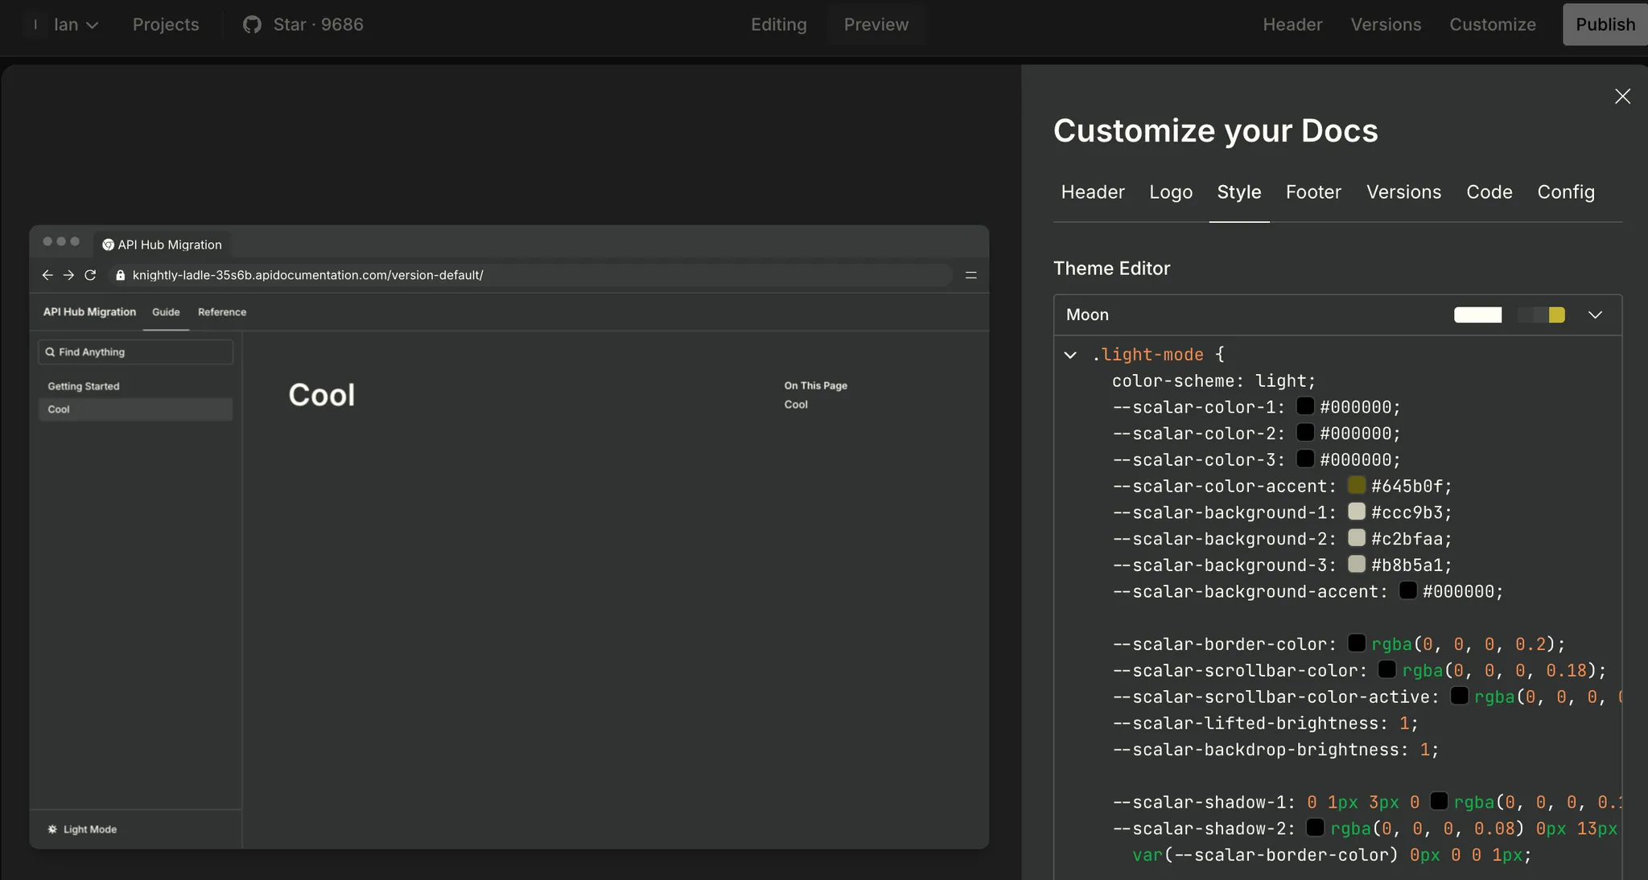Viewport: 1648px width, 880px height.
Task: Expand the Moon theme options
Action: [x=1595, y=315]
